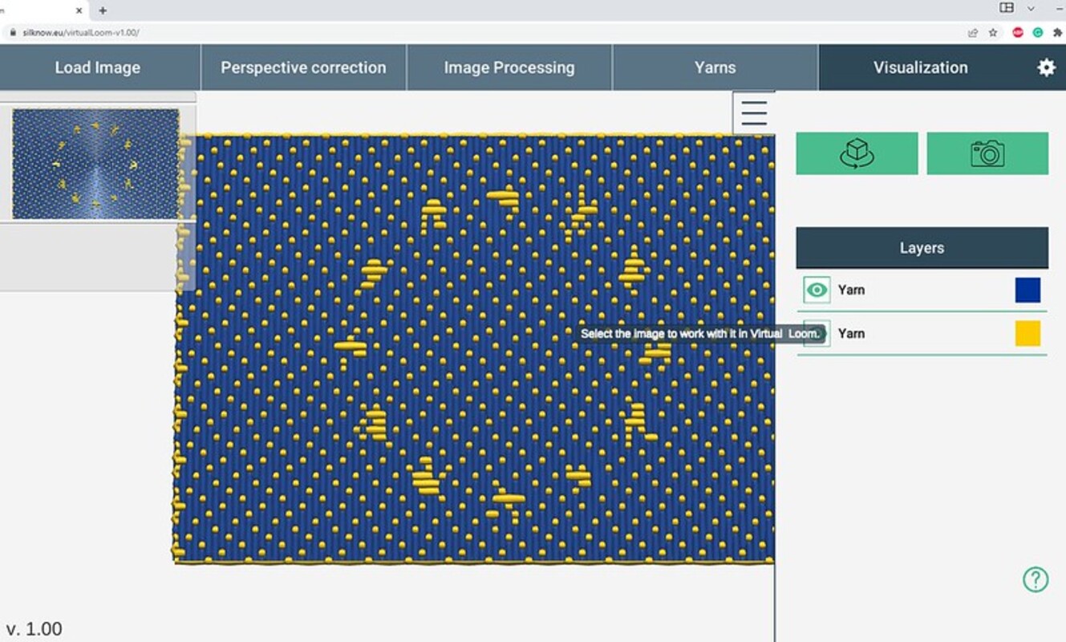Open the blue yarn color swatch
Image resolution: width=1066 pixels, height=642 pixels.
coord(1027,290)
